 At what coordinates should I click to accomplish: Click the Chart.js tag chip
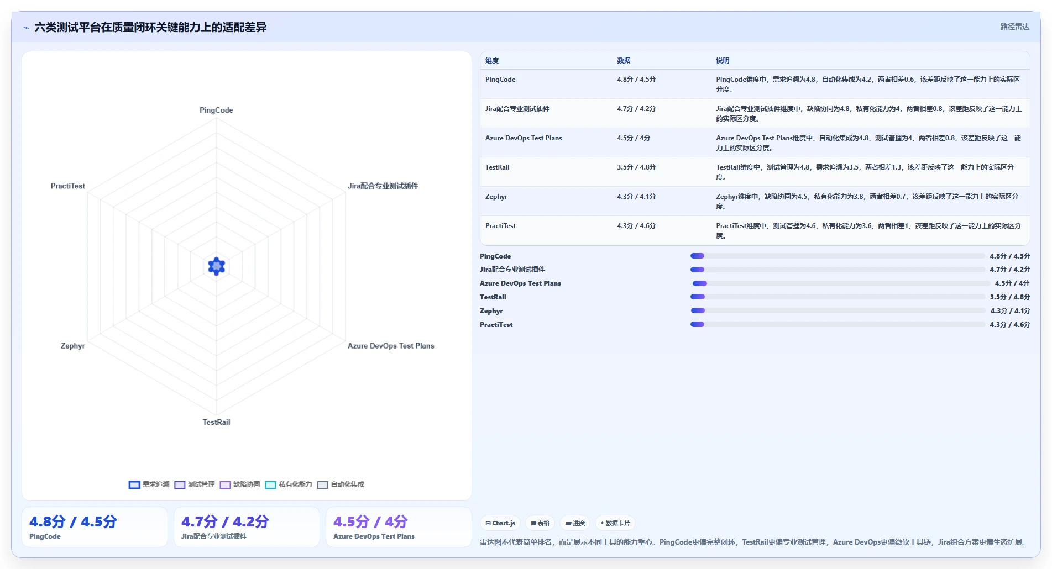(x=500, y=523)
